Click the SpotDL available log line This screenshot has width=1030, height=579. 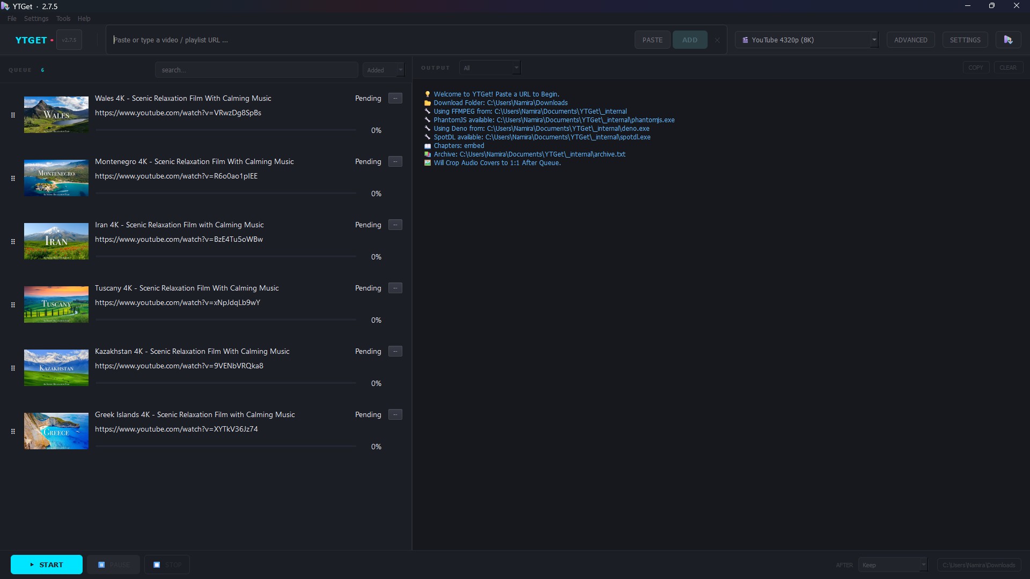click(538, 137)
